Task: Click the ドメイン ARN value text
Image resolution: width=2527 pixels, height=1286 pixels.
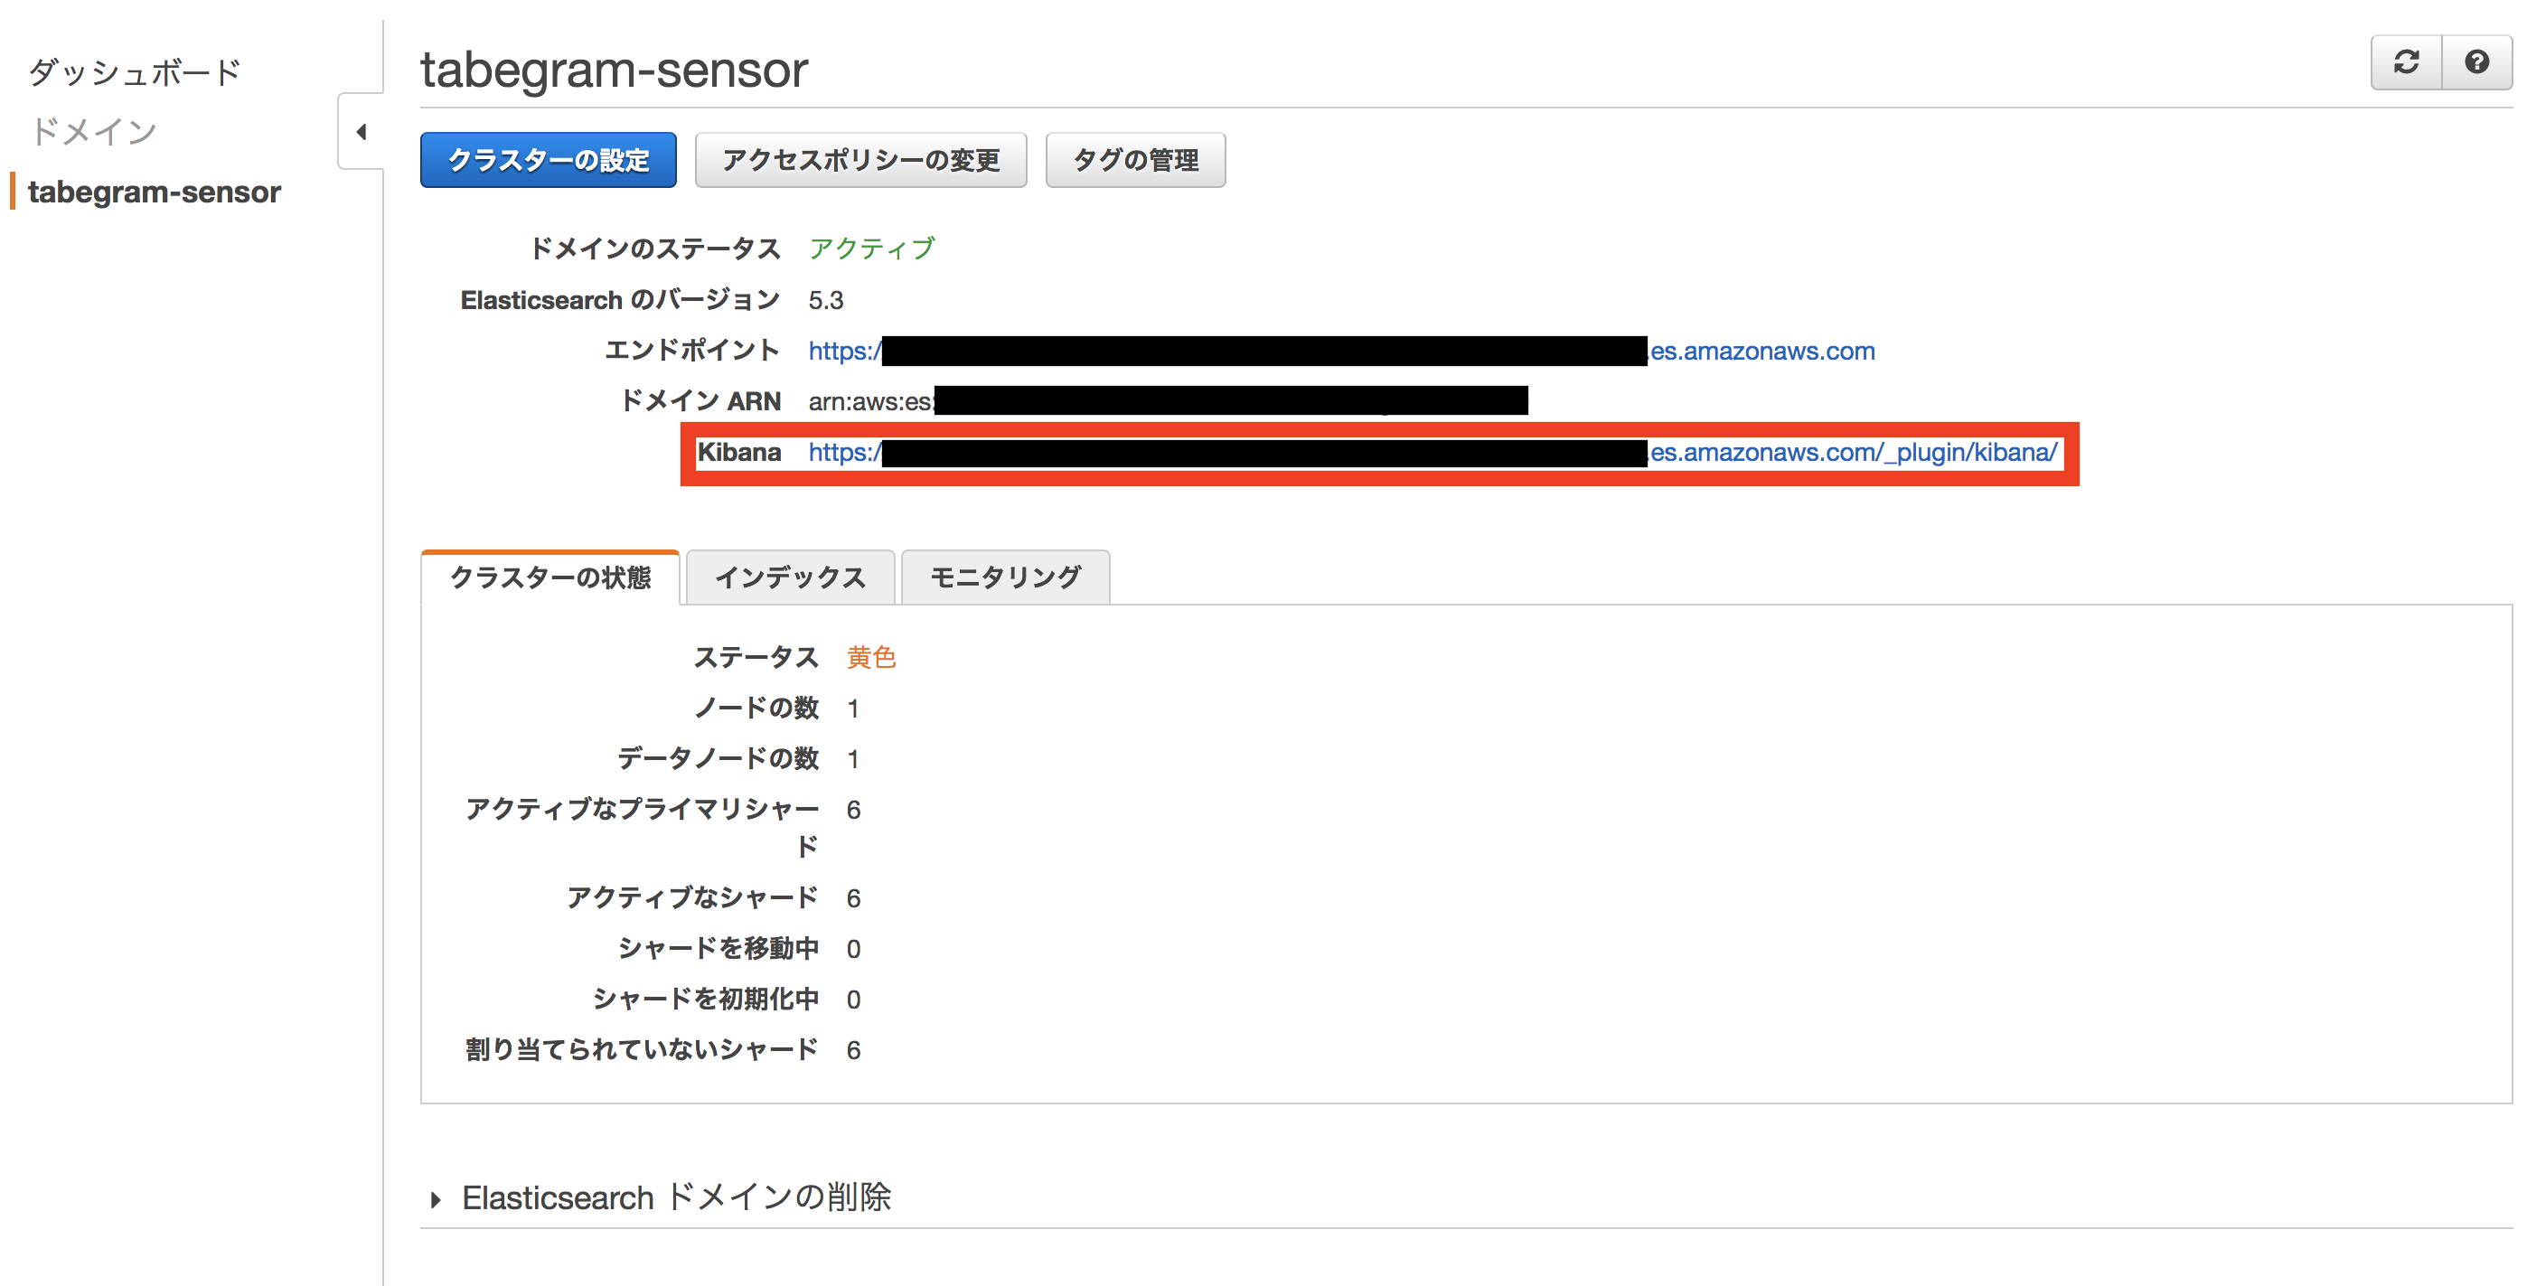Action: pyautogui.click(x=869, y=401)
